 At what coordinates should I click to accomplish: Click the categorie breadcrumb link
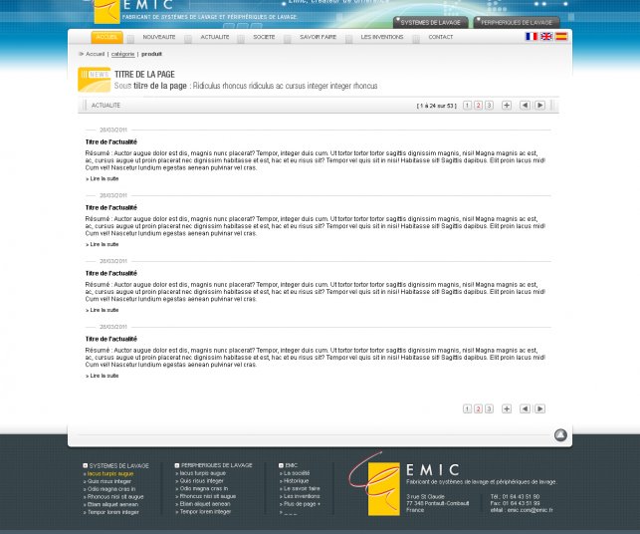click(122, 54)
